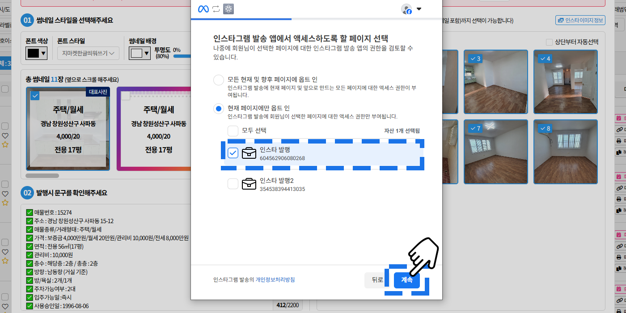Select room photo number 3
This screenshot has width=626, height=313.
coord(495,82)
